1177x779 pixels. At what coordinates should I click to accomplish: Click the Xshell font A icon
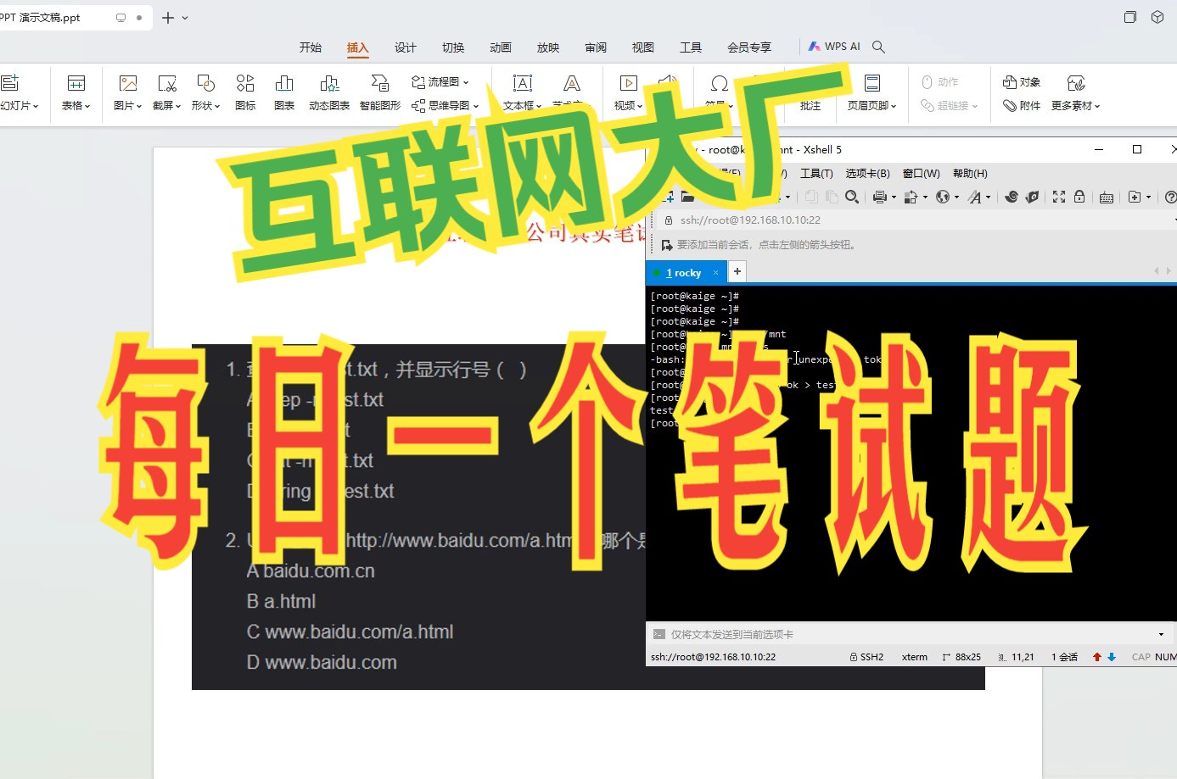pyautogui.click(x=975, y=197)
